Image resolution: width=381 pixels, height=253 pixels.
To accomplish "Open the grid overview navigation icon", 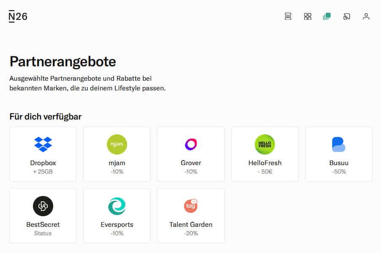I will [308, 16].
